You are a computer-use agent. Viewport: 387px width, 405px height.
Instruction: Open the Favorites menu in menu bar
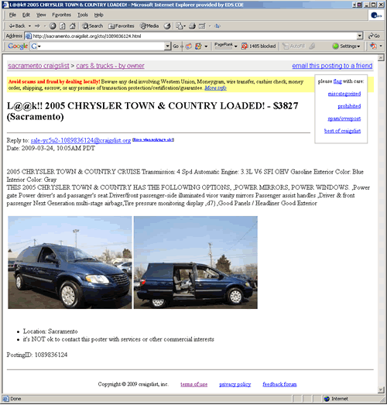pyautogui.click(x=61, y=15)
